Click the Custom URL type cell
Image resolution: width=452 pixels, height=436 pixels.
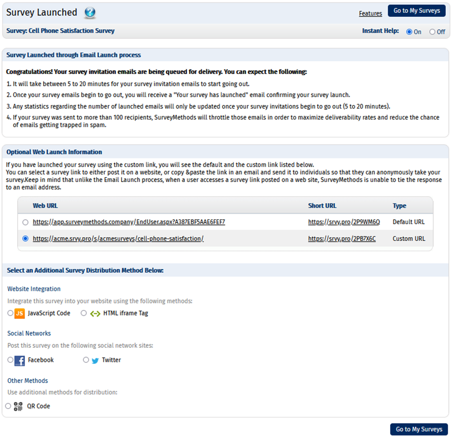(x=409, y=239)
